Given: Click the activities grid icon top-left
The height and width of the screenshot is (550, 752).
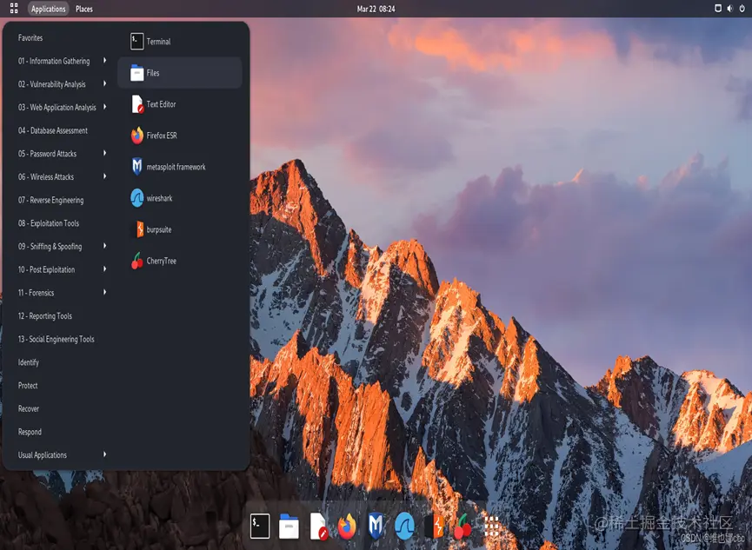Looking at the screenshot, I should pos(14,8).
